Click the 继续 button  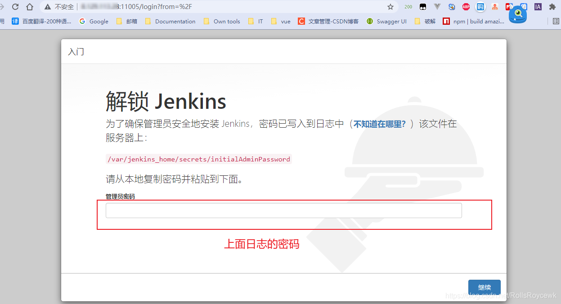point(485,288)
